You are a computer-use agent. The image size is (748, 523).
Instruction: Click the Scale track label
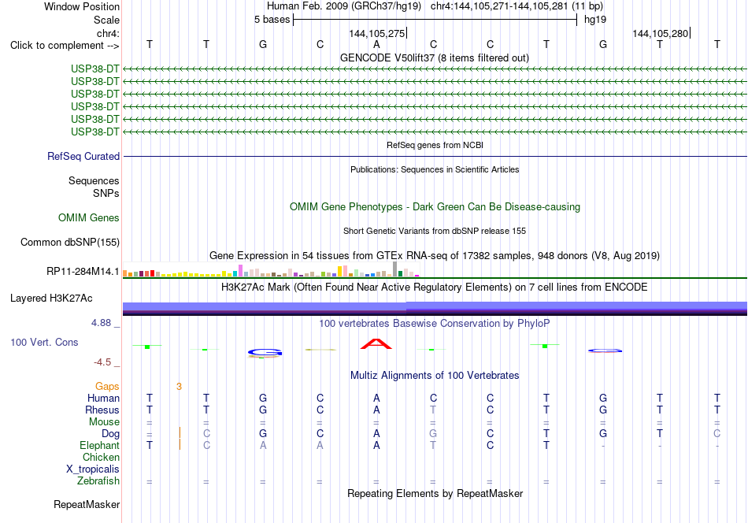click(106, 20)
